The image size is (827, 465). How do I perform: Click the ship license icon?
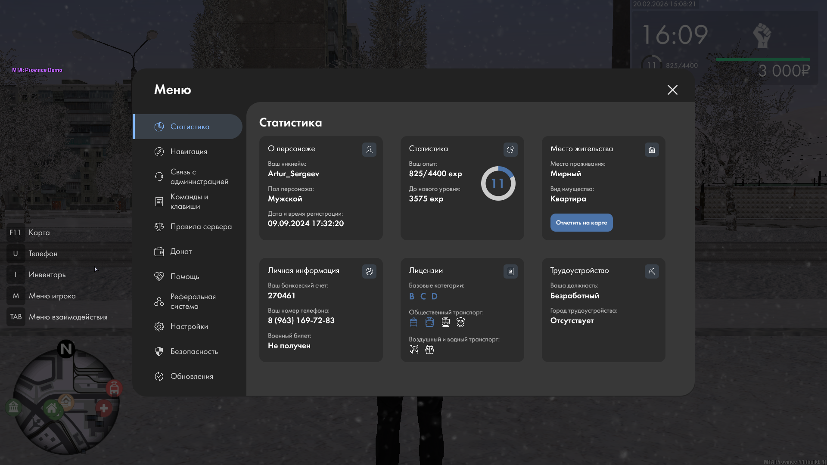[x=429, y=350]
